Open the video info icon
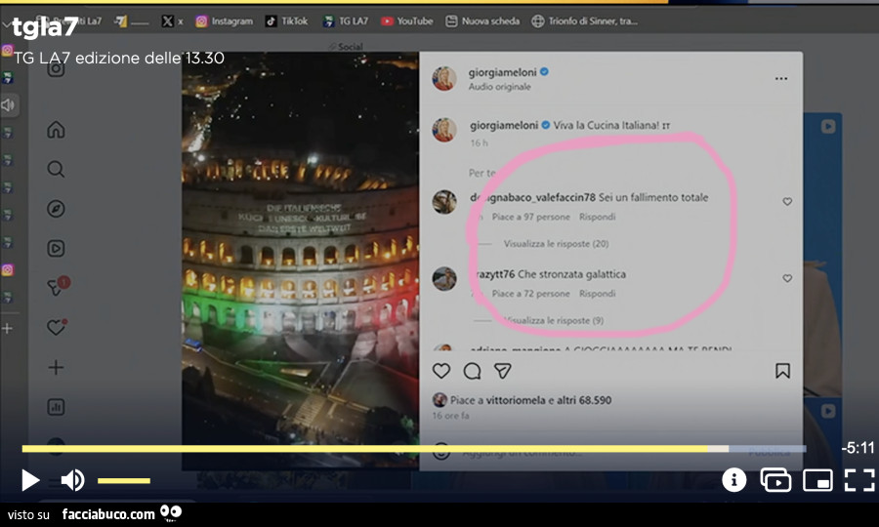The width and height of the screenshot is (879, 527). coord(733,480)
